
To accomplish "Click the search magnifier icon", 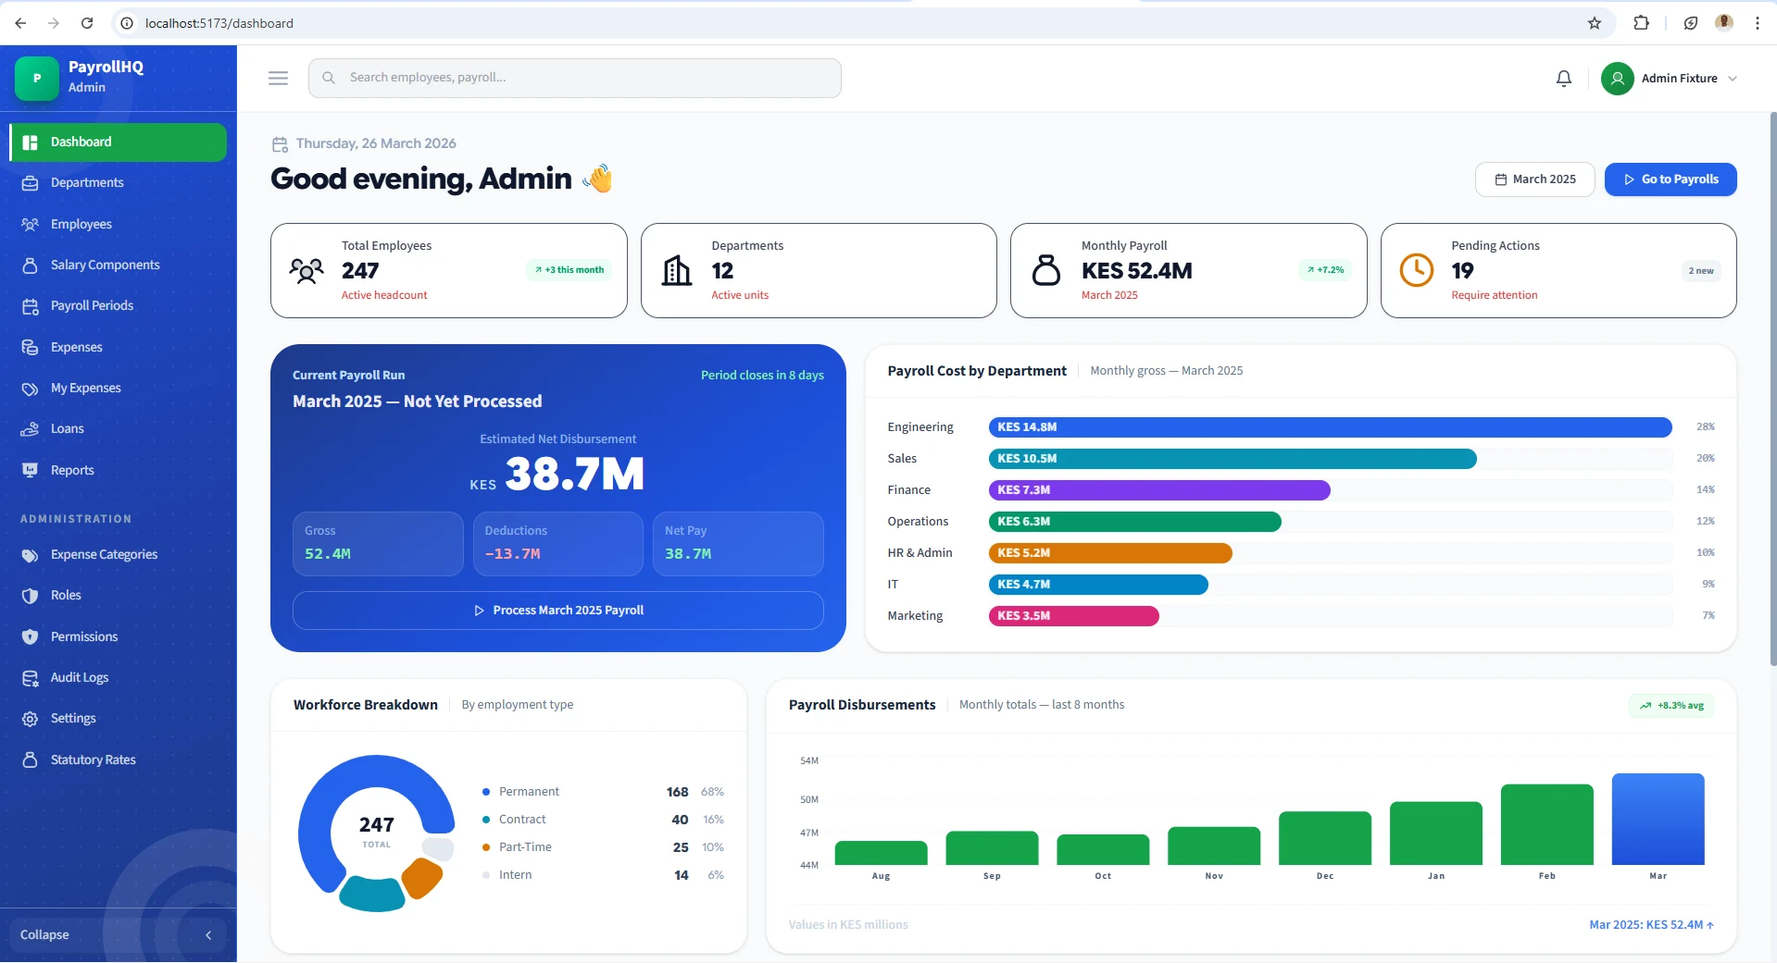I will pyautogui.click(x=328, y=78).
